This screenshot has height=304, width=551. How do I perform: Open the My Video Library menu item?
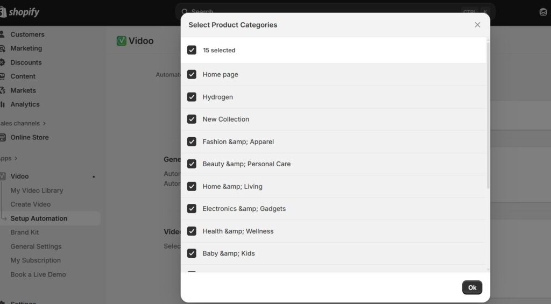[37, 190]
